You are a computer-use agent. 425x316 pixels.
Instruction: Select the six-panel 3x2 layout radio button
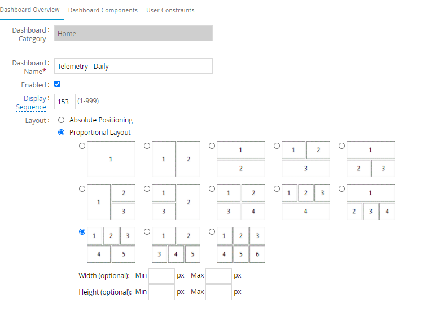point(212,231)
